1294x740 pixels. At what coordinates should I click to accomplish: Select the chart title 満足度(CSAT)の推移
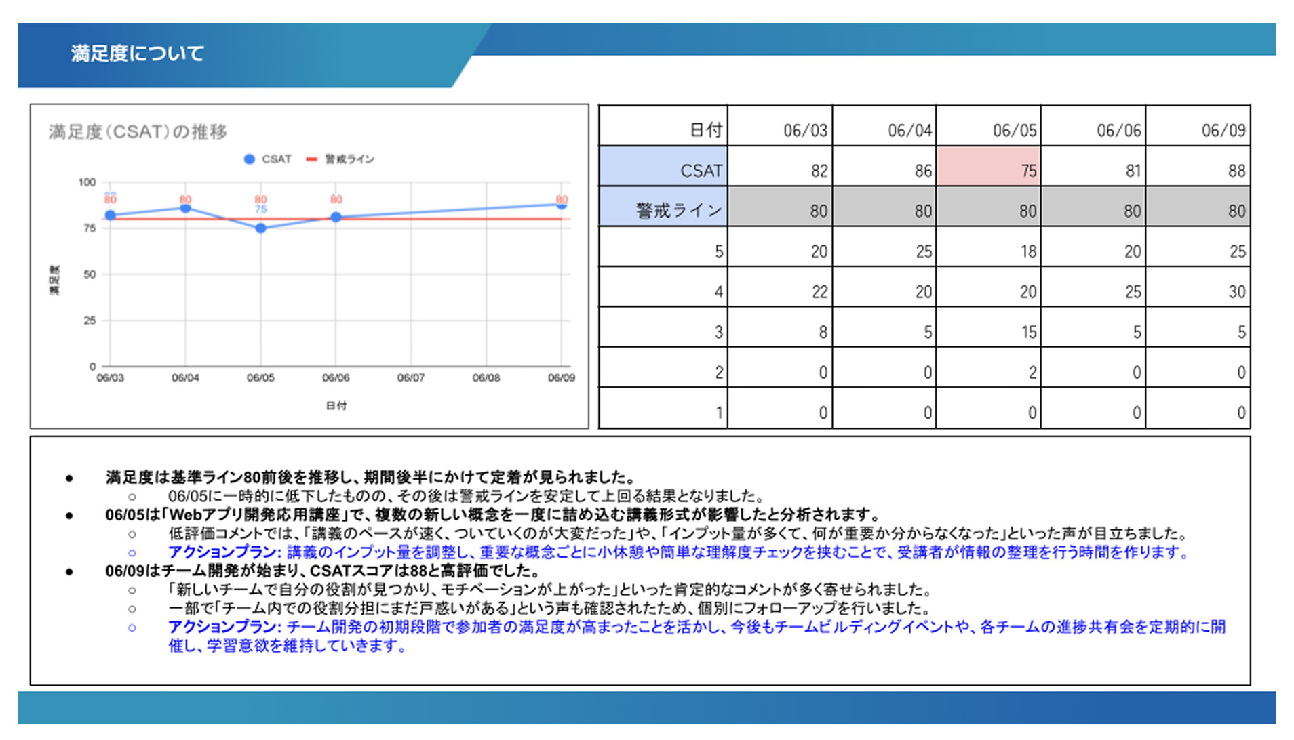tap(138, 131)
